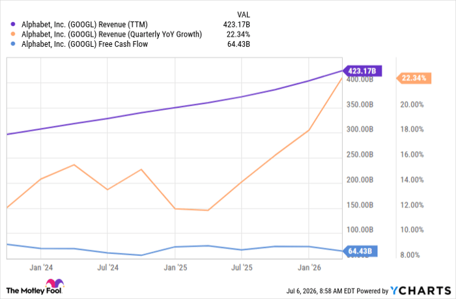The width and height of the screenshot is (456, 299).
Task: Click the orange Quarterly YoY Growth legend dot
Action: 13,34
